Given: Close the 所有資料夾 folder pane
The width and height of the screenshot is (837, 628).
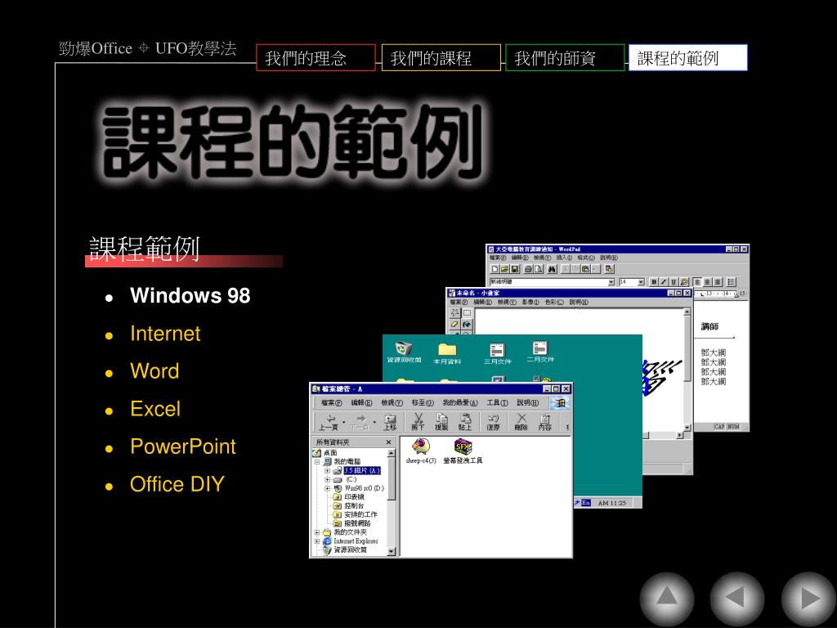Looking at the screenshot, I should point(388,442).
